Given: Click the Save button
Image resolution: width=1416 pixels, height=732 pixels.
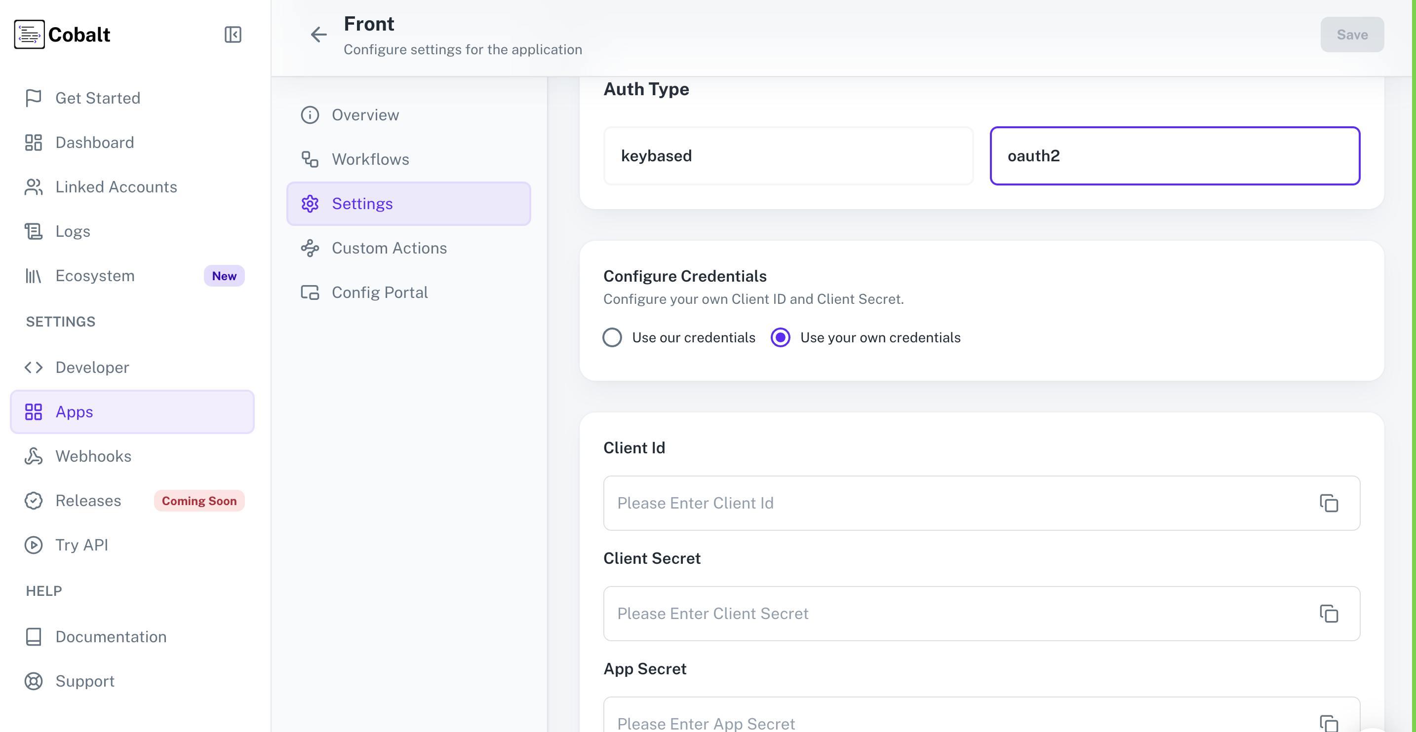Looking at the screenshot, I should pos(1352,34).
